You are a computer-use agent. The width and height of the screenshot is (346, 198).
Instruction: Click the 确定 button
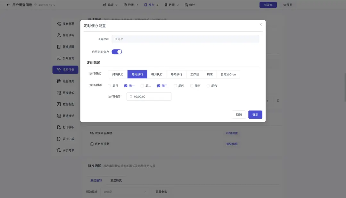point(255,115)
